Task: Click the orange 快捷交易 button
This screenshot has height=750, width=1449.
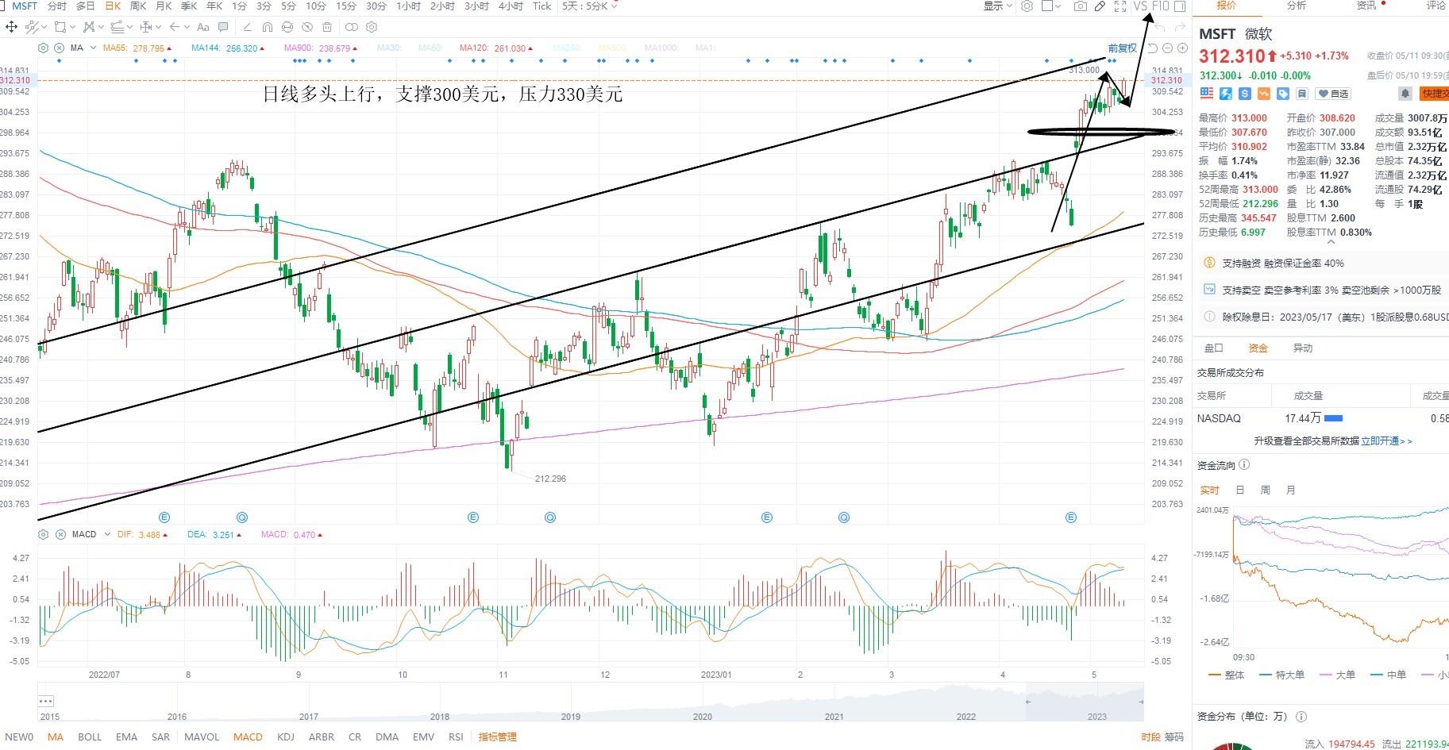Action: coord(1434,94)
